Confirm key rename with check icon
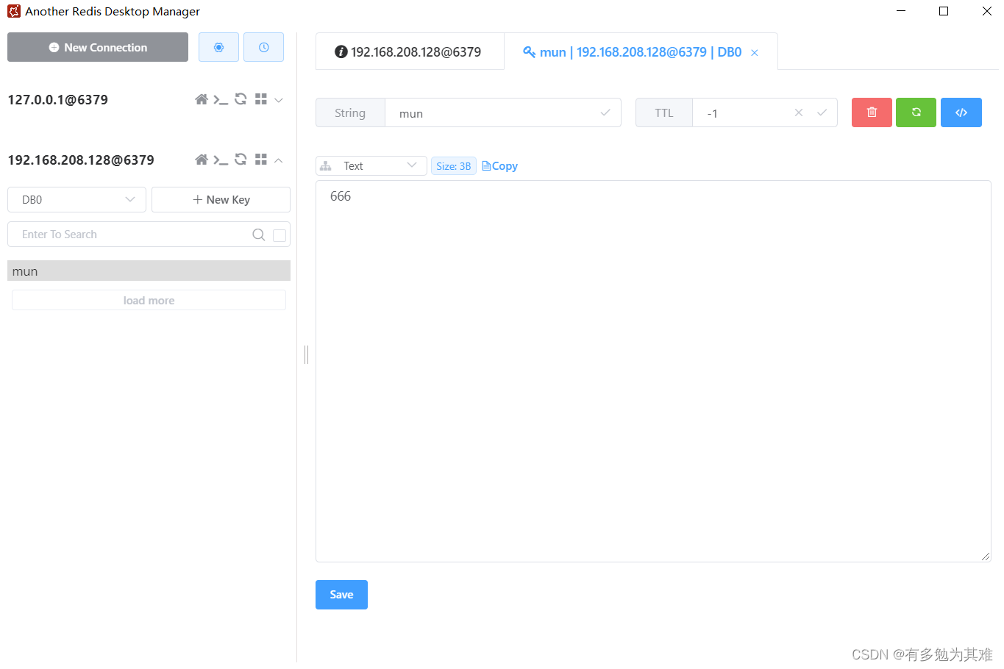Viewport: 1004px width, 669px height. (x=605, y=112)
